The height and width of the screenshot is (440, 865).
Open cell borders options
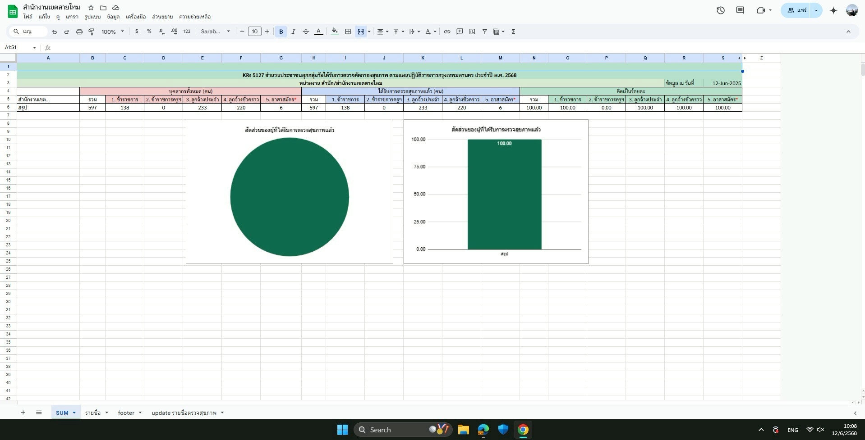click(x=348, y=32)
